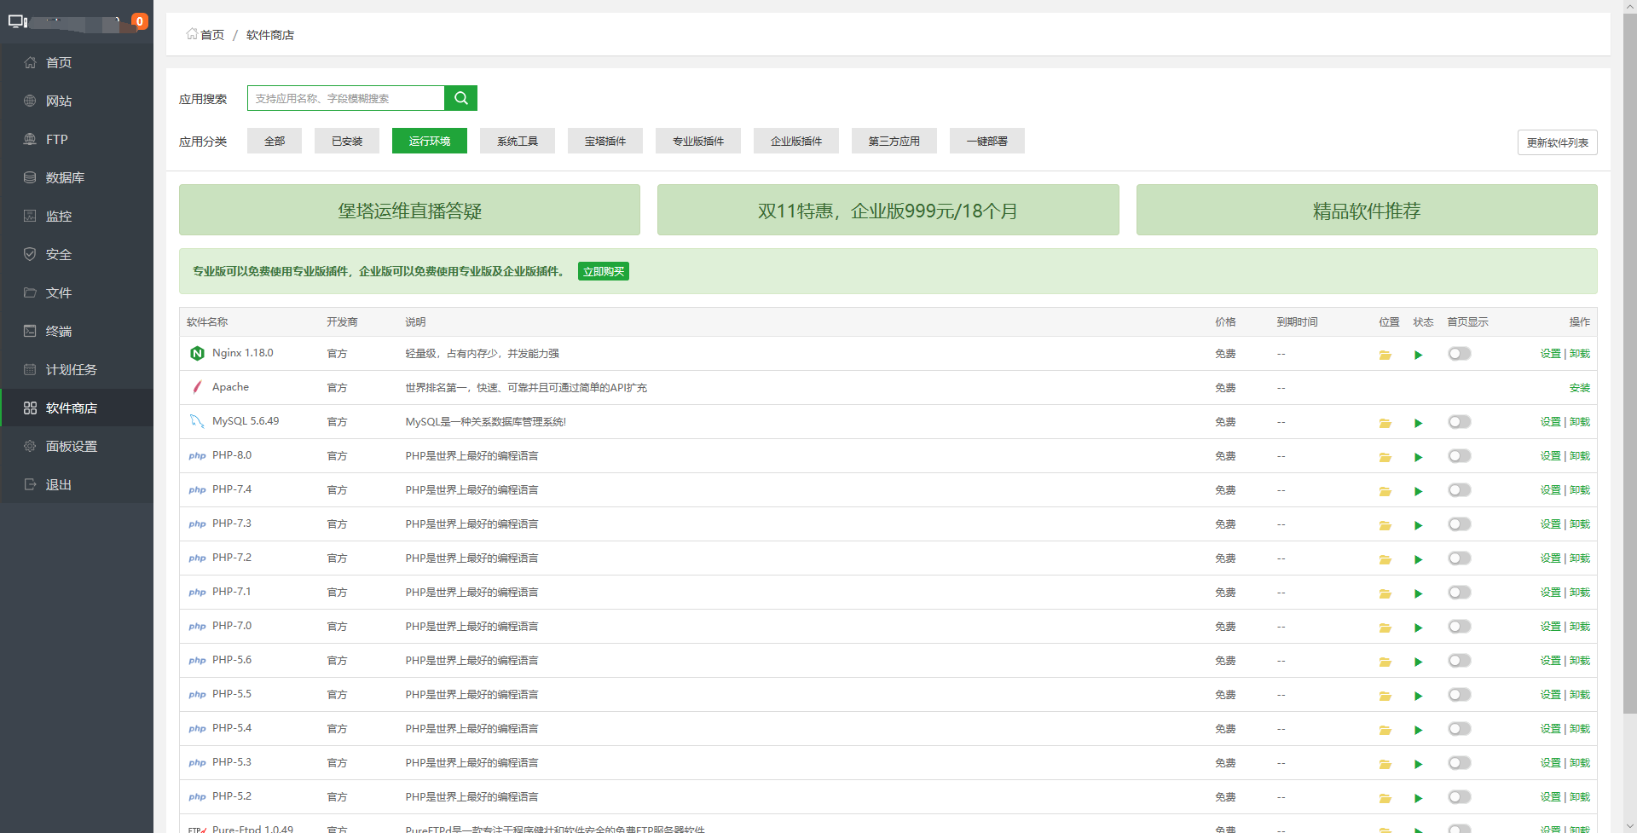This screenshot has width=1637, height=833.
Task: Toggle homepage display for PHP-5.2
Action: (x=1459, y=797)
